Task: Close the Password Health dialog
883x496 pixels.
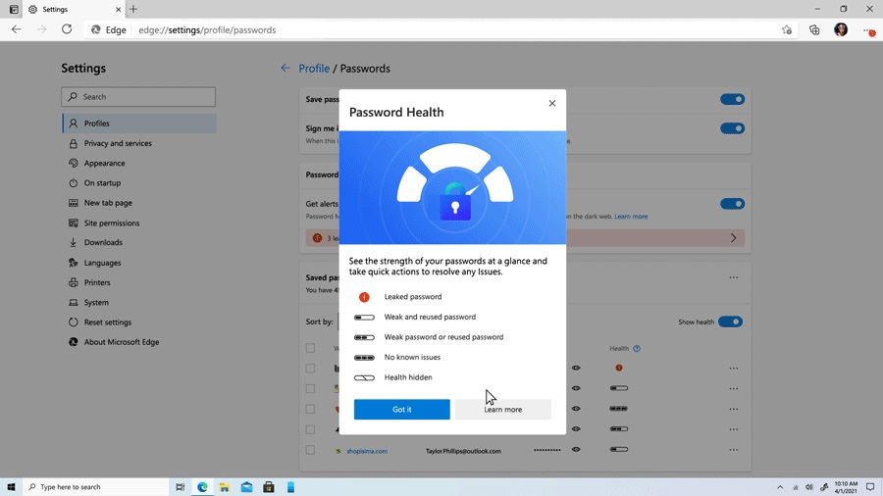Action: [551, 103]
